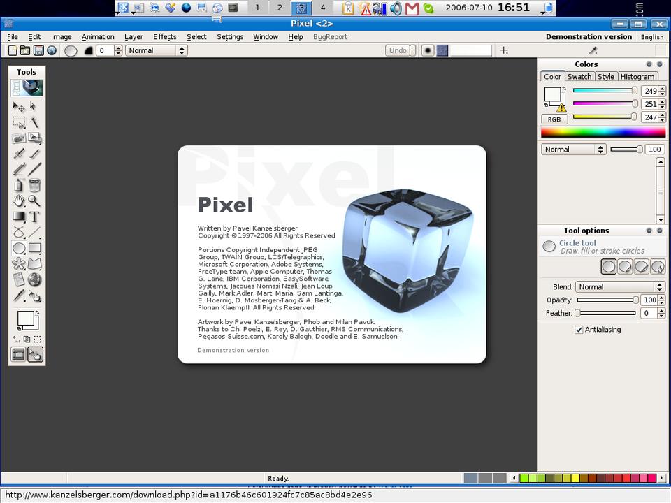Viewport: 671px width, 503px height.
Task: Select the Rectangle shape tool
Action: 34,248
